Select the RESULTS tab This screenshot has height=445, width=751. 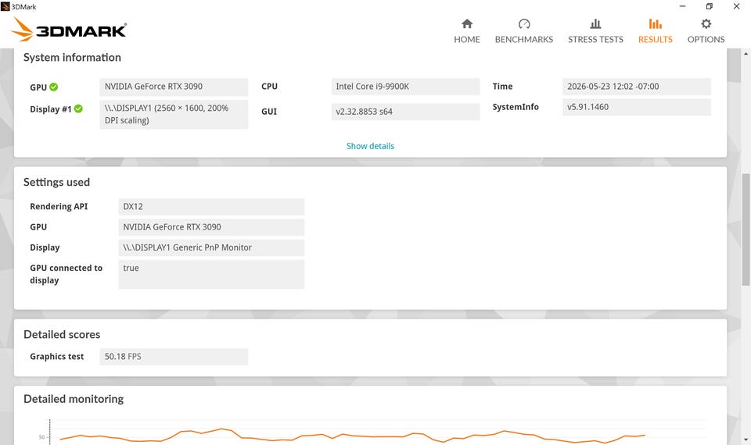[x=656, y=31]
